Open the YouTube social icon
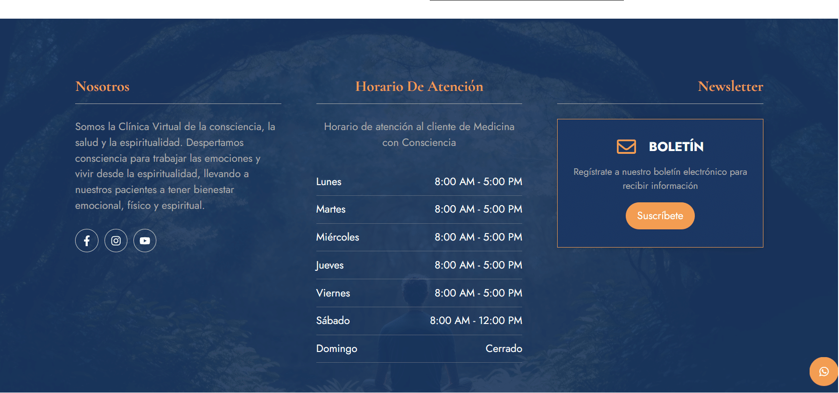This screenshot has height=393, width=839. click(145, 241)
